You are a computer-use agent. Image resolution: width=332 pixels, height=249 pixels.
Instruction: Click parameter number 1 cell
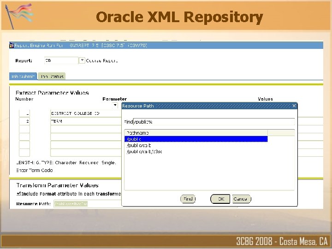tap(24, 113)
